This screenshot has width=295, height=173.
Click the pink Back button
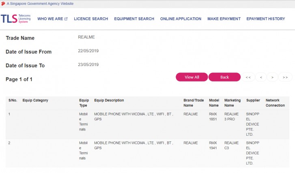coord(224,77)
